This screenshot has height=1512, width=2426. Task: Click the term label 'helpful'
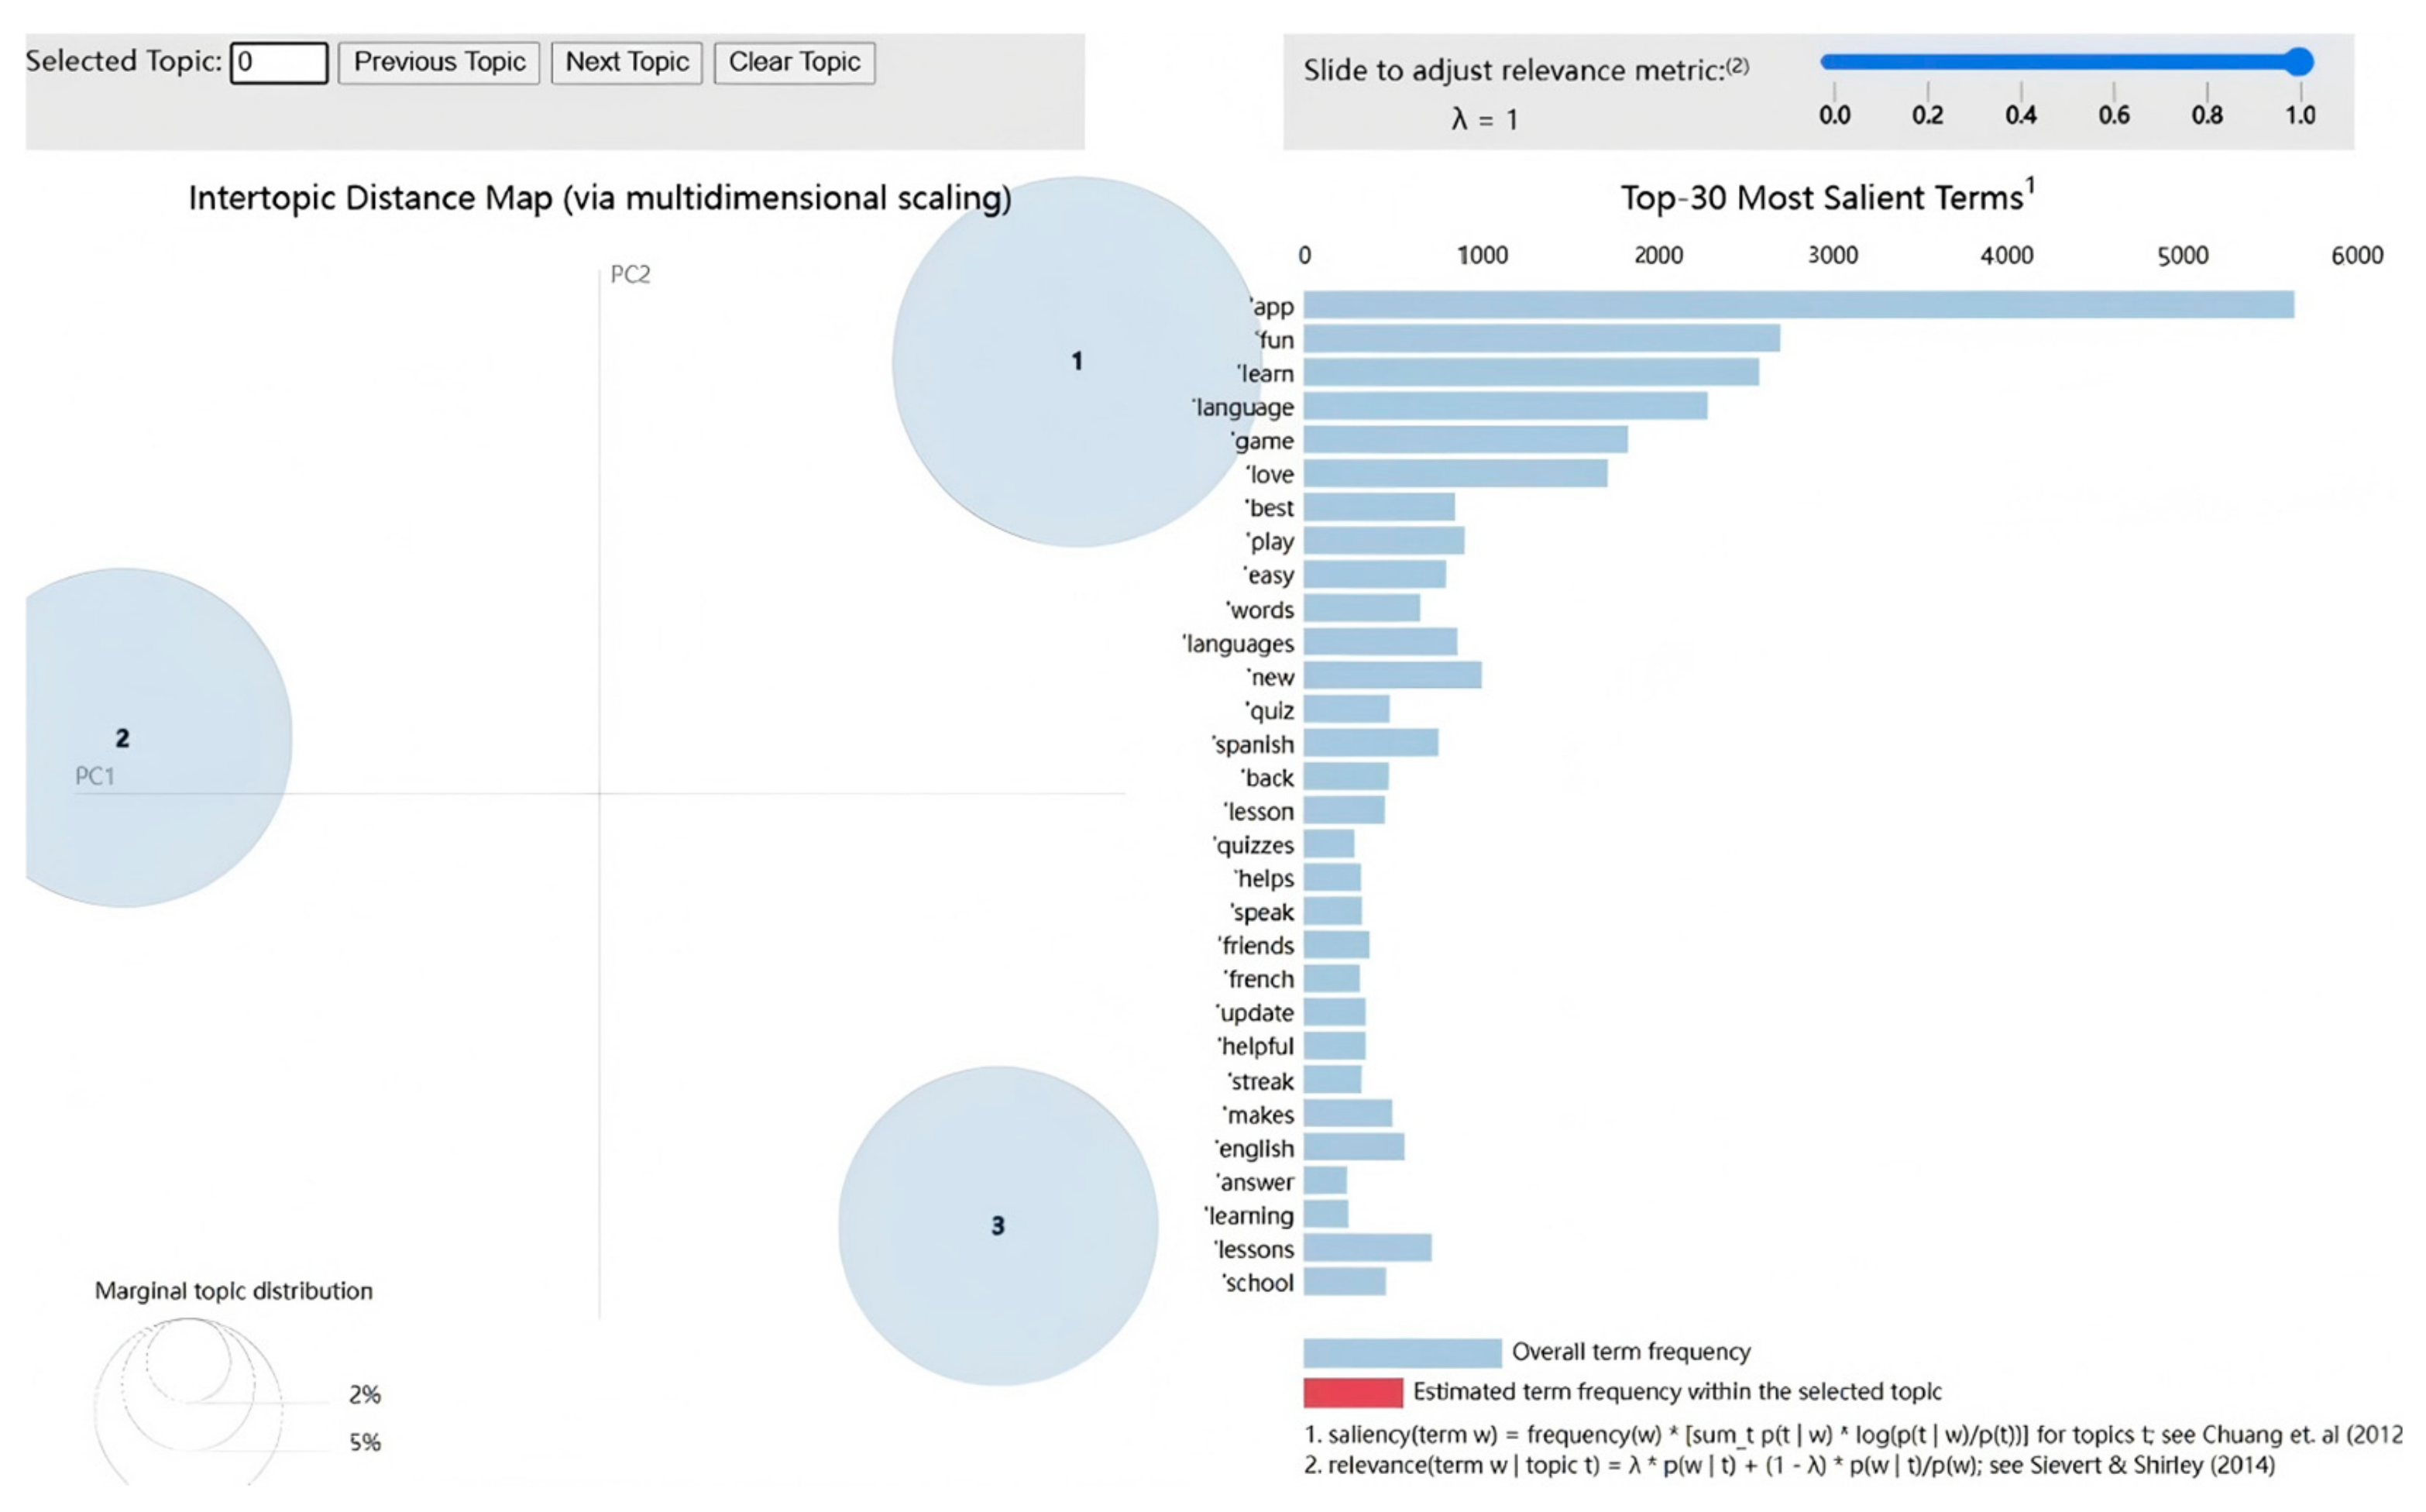pyautogui.click(x=1256, y=1047)
